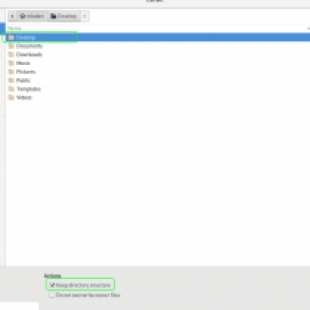Image resolution: width=310 pixels, height=310 pixels.
Task: Click the left arrow in the path bar
Action: click(x=12, y=16)
